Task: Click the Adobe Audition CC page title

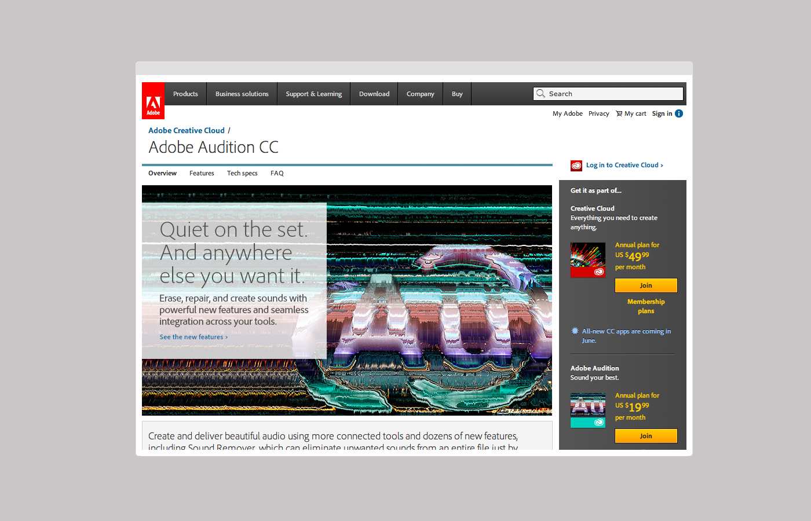Action: [x=214, y=147]
